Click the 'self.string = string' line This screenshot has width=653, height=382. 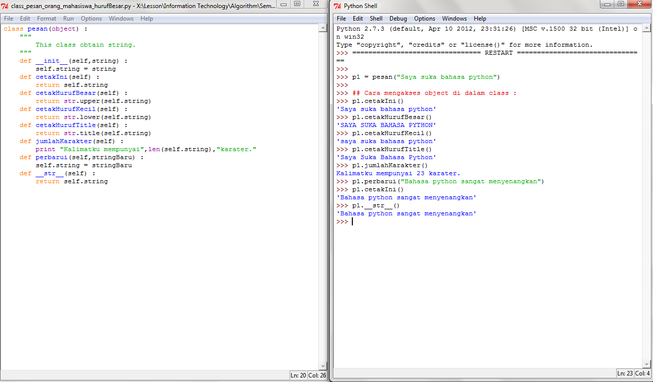[75, 69]
